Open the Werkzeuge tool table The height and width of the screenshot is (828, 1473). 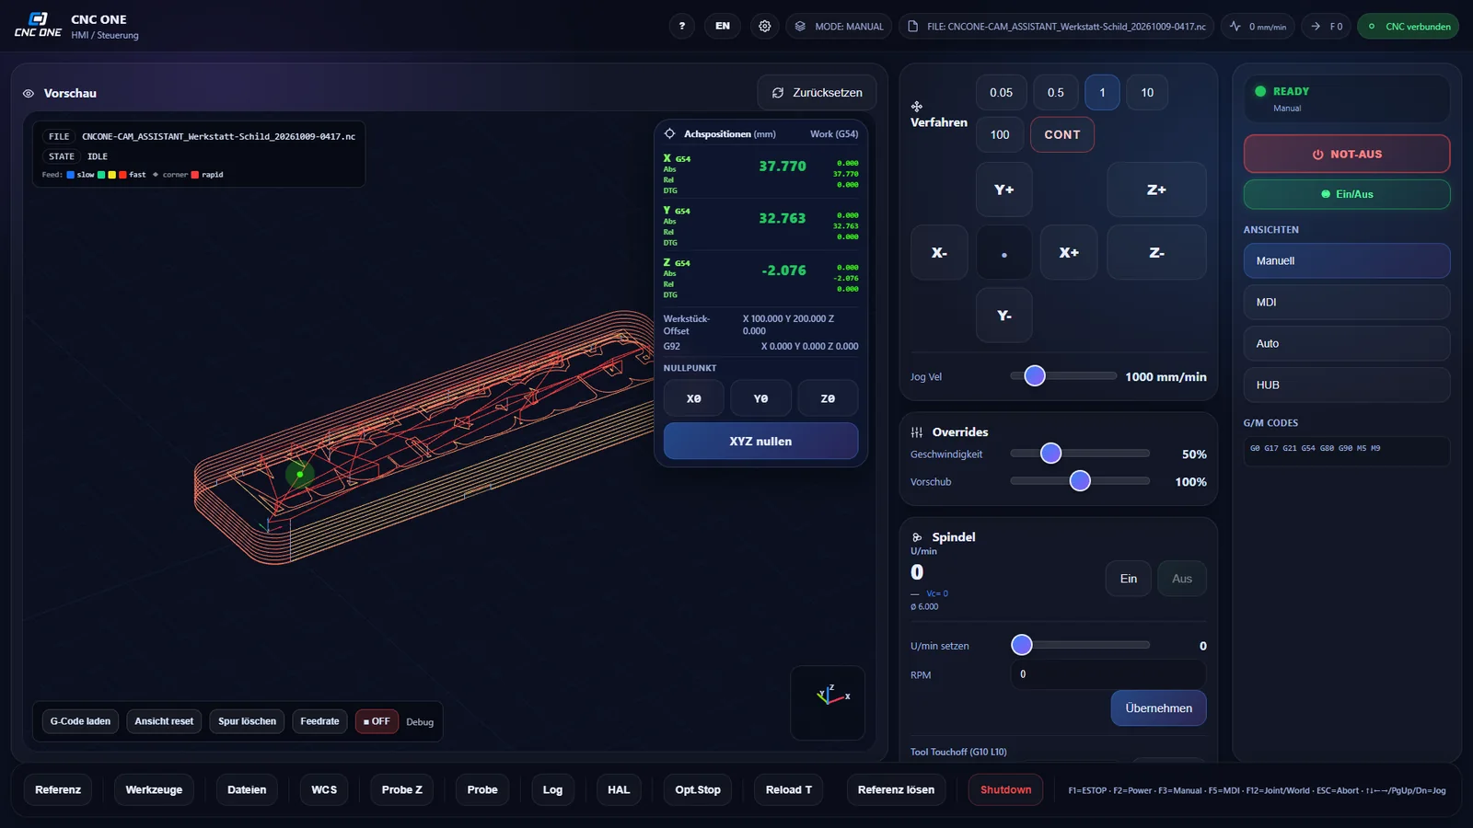154,789
